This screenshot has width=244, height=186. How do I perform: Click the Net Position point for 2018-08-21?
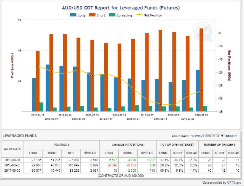click(x=174, y=105)
